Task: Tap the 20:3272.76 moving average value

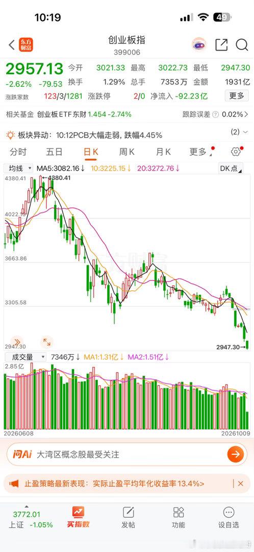Action: click(159, 168)
